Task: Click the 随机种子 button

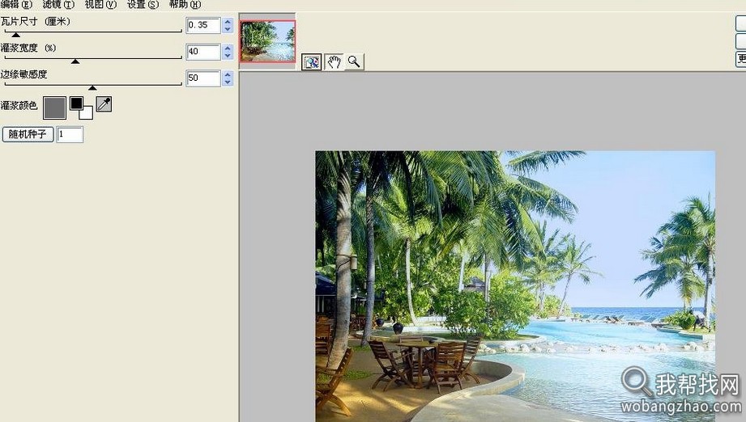Action: (28, 134)
